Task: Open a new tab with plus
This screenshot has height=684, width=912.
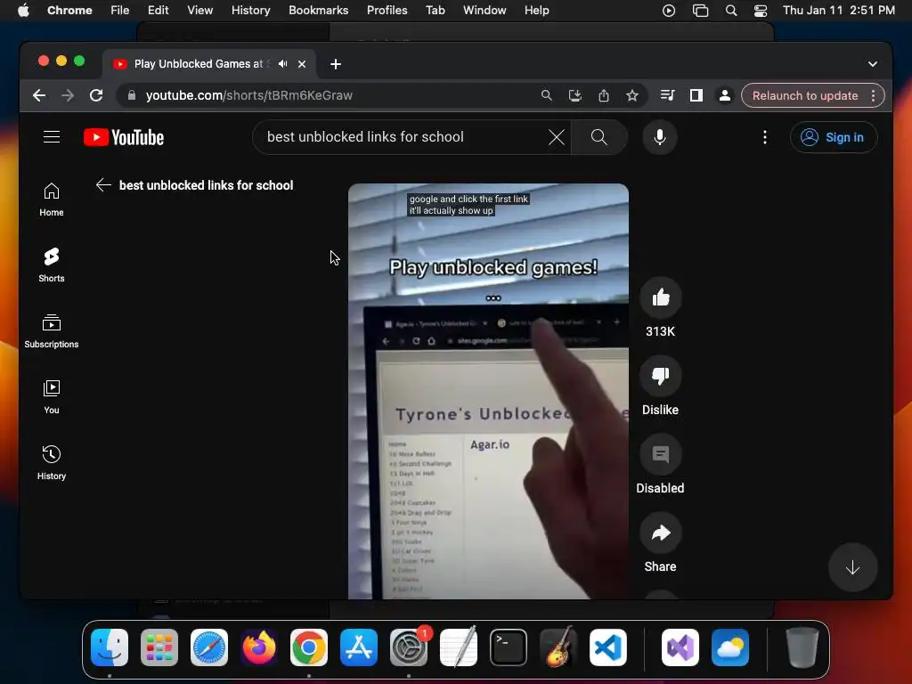Action: [x=336, y=64]
